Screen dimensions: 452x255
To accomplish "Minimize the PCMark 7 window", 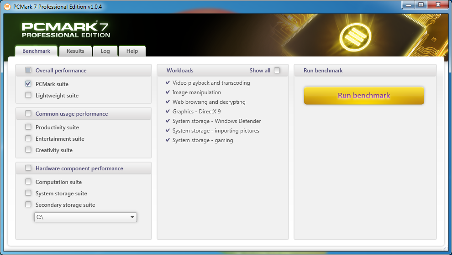I will 409,5.
